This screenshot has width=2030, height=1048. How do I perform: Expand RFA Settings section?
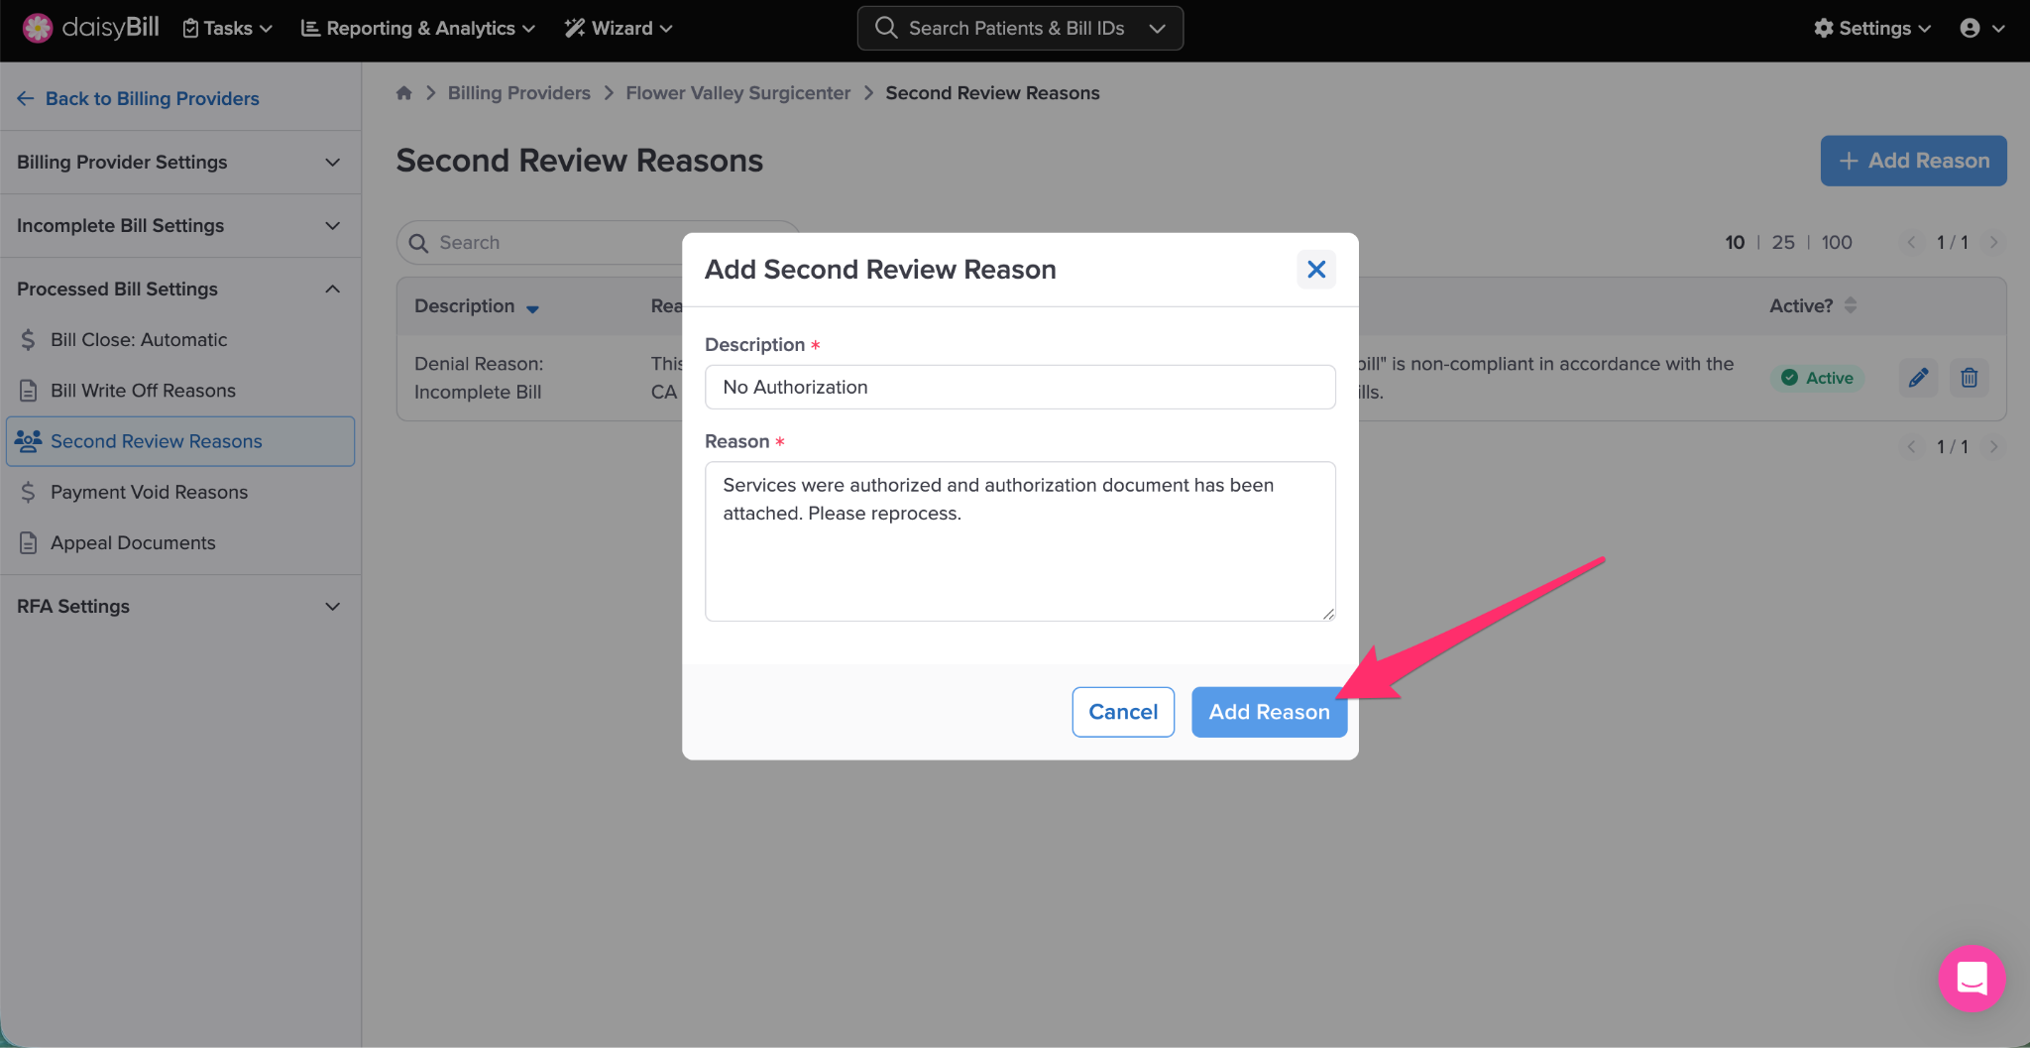pos(179,606)
